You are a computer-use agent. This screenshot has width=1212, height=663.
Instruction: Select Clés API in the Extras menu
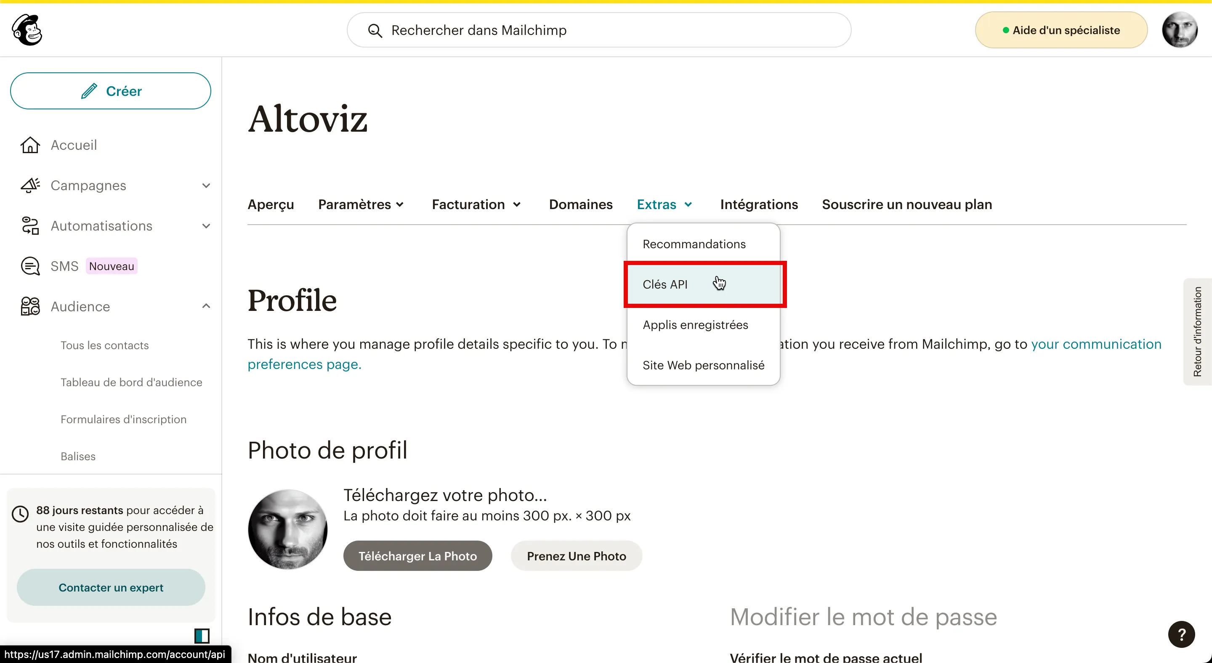703,284
